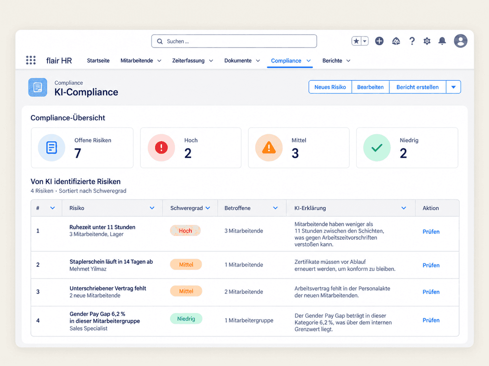Click Prüfen for Ruhezeit unter 11 Stunden
The height and width of the screenshot is (366, 489).
click(x=431, y=232)
